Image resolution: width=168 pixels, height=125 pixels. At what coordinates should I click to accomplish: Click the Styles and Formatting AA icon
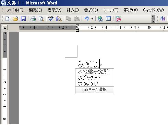click(x=163, y=19)
